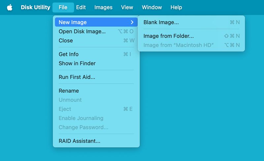Screen dimensions: 264x161
Task: Expand the New Image submenu arrow
Action: 132,22
